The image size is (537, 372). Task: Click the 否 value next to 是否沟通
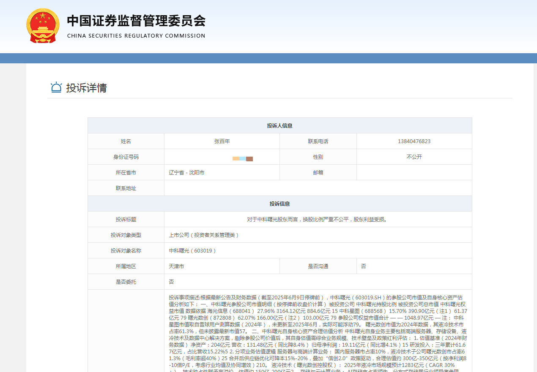click(x=364, y=266)
